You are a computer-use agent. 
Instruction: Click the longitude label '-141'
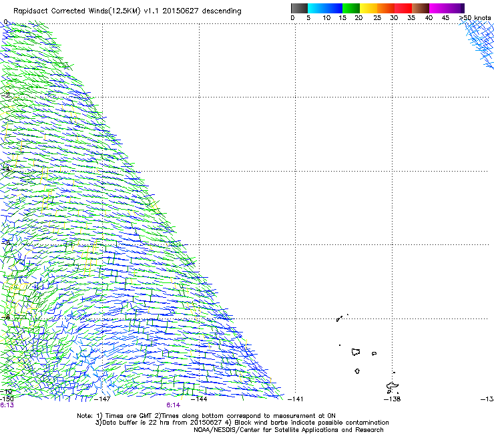(x=296, y=399)
